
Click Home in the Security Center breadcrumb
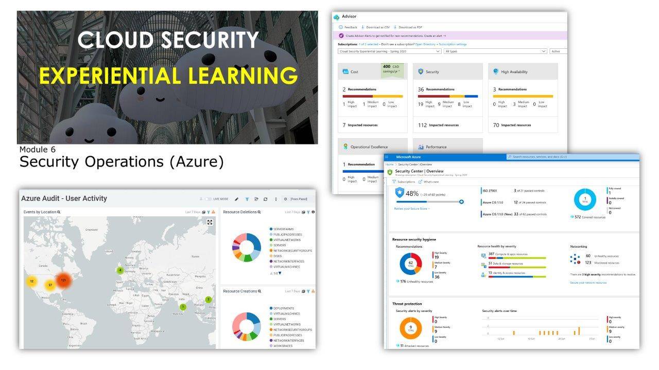pyautogui.click(x=390, y=164)
